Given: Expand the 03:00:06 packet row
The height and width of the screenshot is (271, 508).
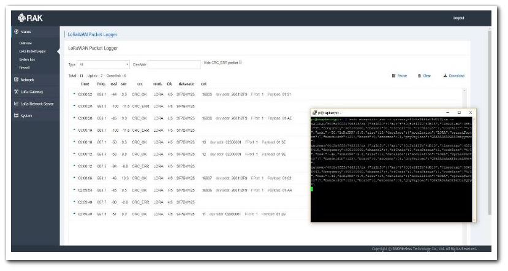Looking at the screenshot, I should (x=74, y=178).
